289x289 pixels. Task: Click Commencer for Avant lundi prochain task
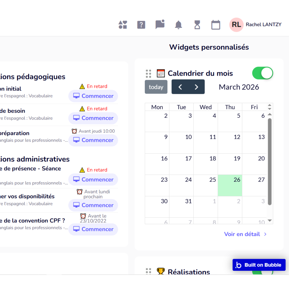93,205
